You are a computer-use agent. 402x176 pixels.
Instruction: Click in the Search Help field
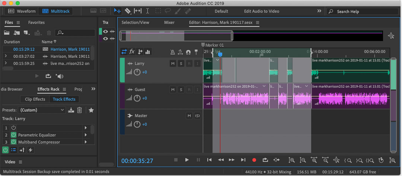(x=362, y=11)
